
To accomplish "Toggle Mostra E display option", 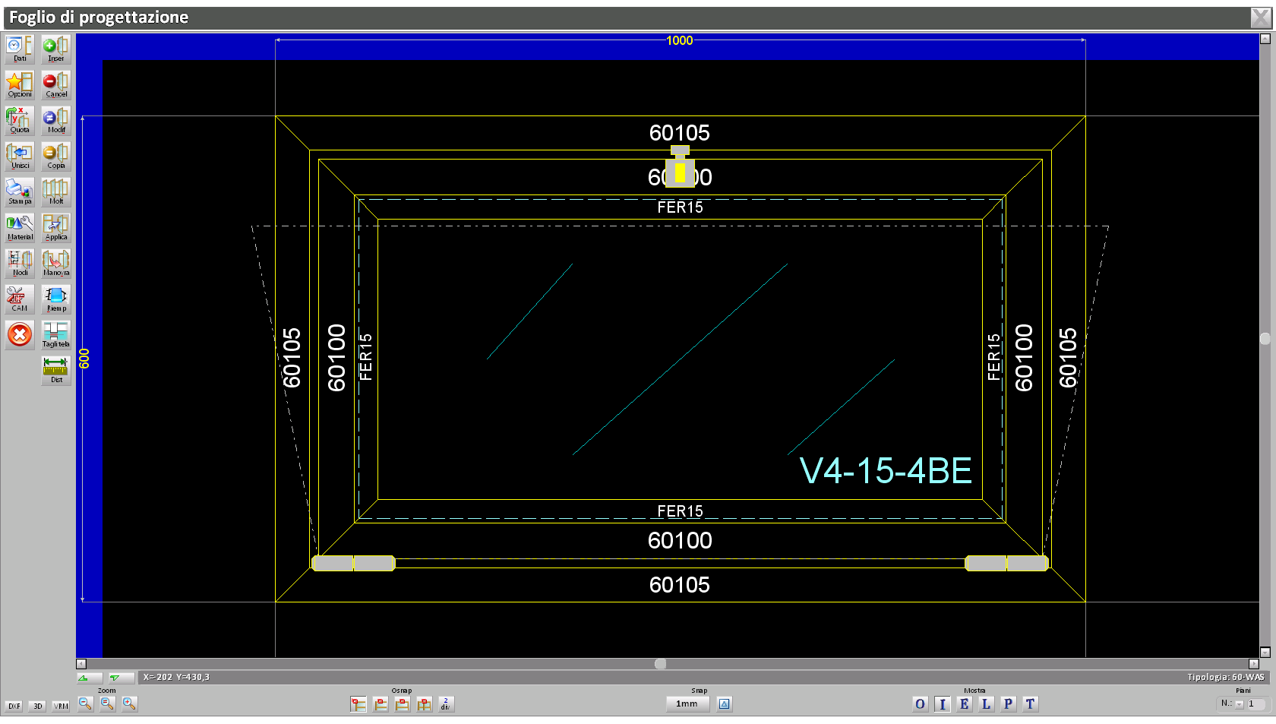I will tap(964, 704).
